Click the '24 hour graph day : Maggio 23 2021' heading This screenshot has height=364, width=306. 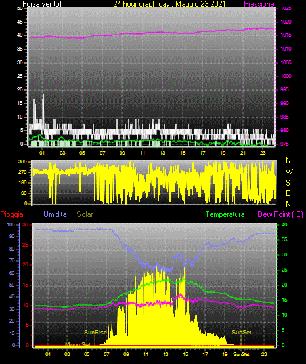[169, 4]
